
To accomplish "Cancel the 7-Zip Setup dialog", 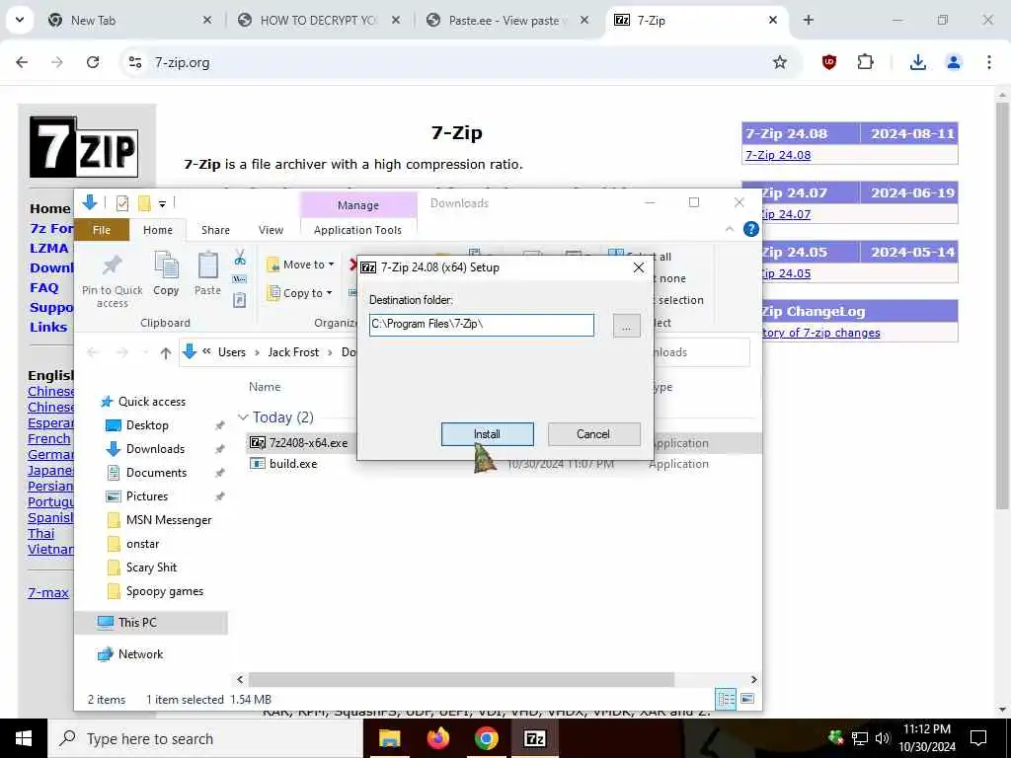I will [x=593, y=434].
